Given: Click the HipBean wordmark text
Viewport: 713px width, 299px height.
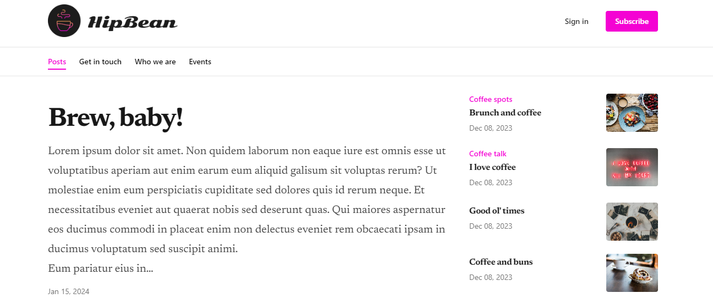Looking at the screenshot, I should tap(132, 22).
